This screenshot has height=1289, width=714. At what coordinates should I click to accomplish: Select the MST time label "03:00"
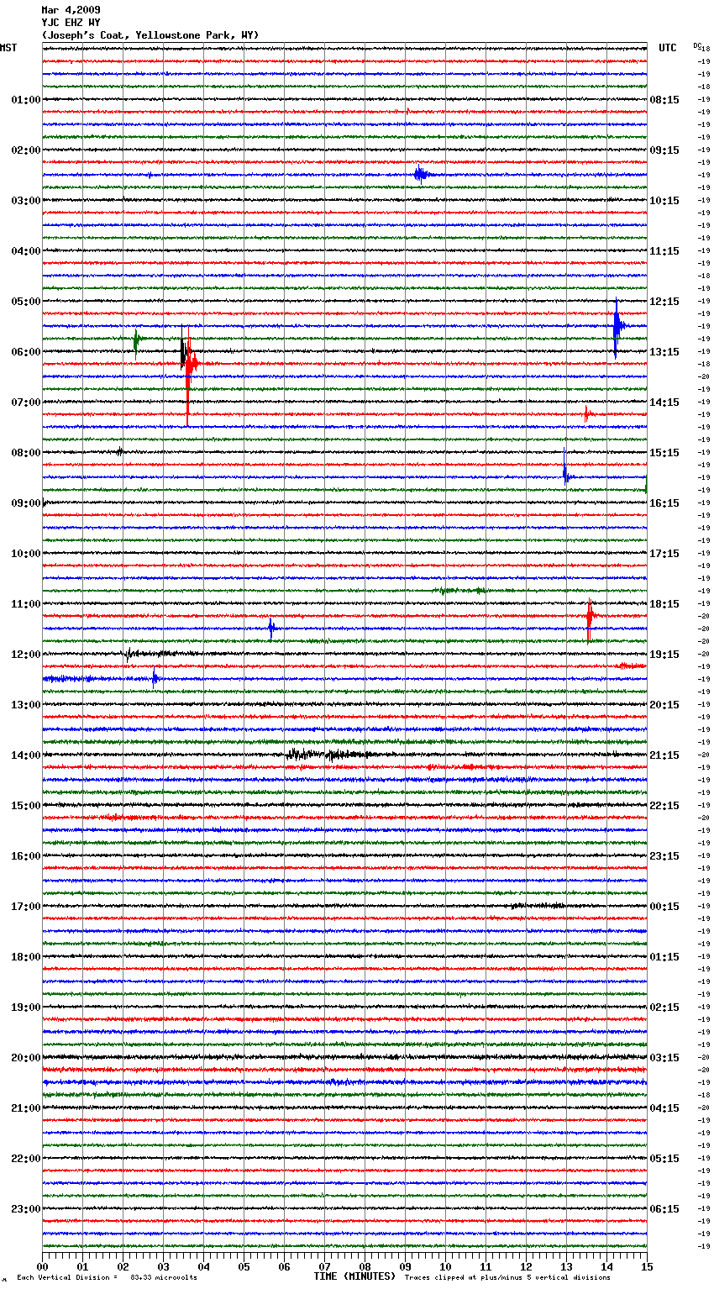[26, 201]
